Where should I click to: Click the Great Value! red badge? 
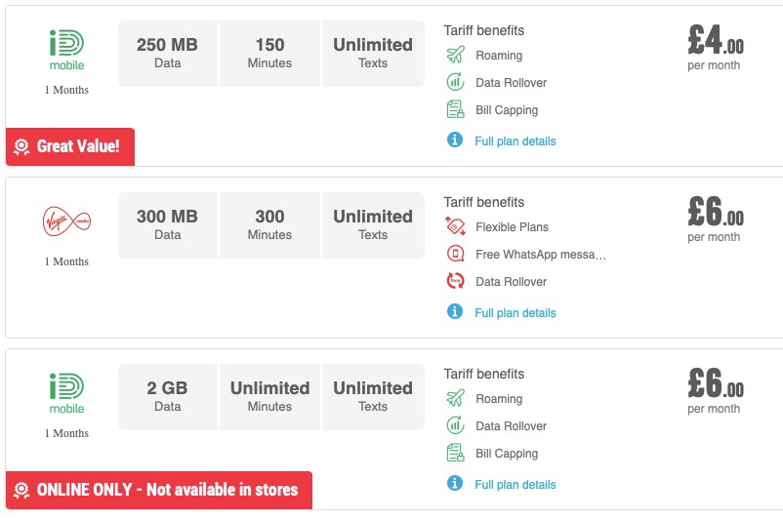[70, 146]
